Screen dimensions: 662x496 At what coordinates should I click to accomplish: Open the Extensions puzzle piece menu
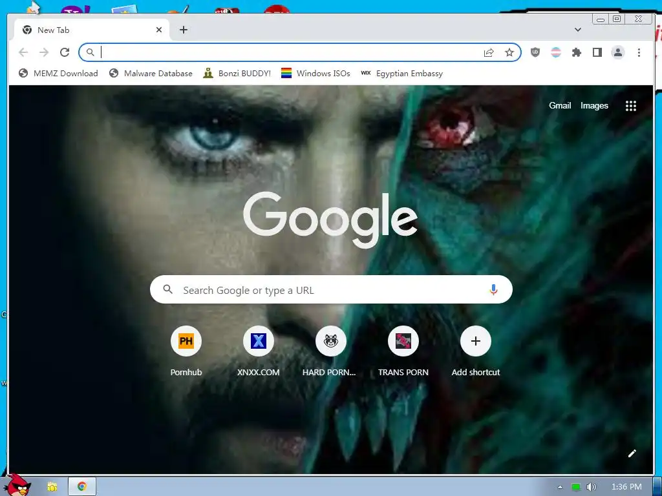coord(576,52)
